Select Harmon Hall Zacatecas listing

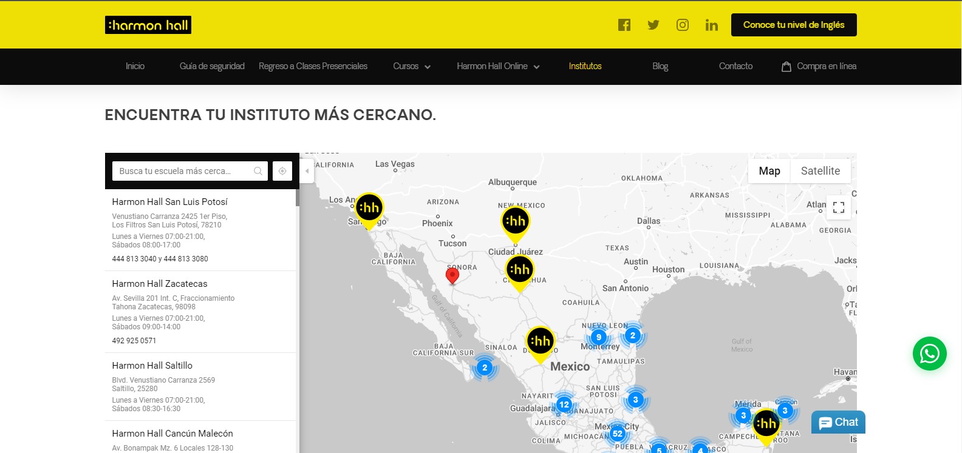[x=160, y=284]
